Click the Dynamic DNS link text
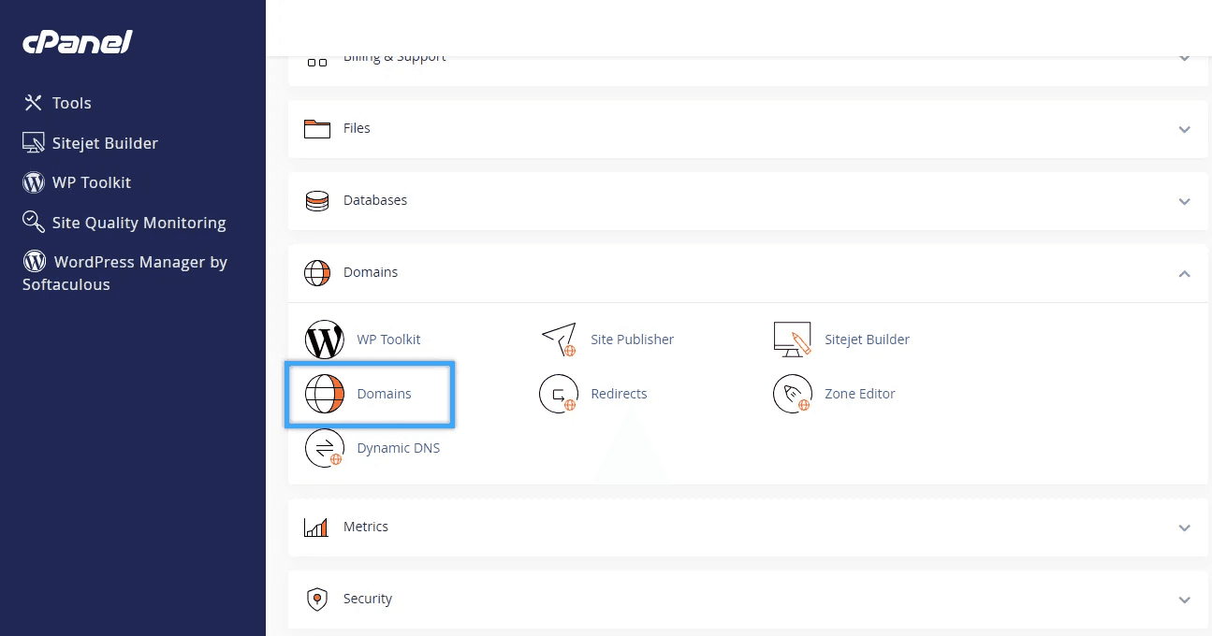The image size is (1212, 636). point(398,448)
